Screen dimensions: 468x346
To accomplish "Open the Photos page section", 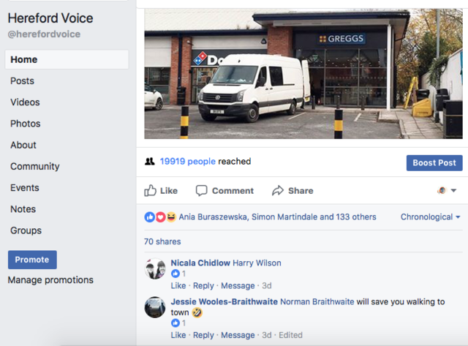I will 26,124.
